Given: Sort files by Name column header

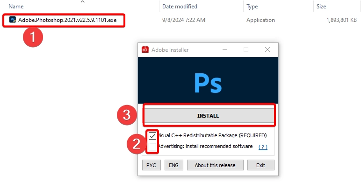Looking at the screenshot, I should (16, 7).
